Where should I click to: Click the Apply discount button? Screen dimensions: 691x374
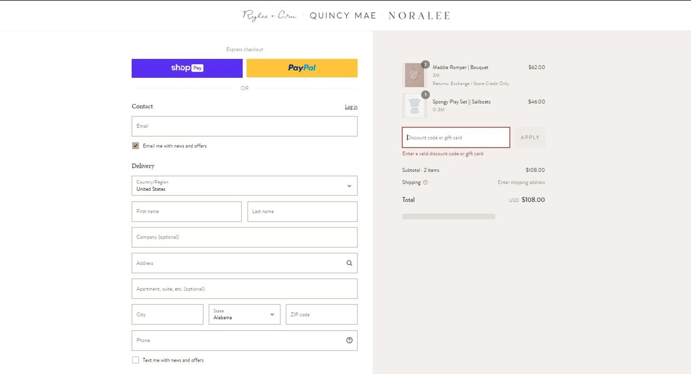530,138
